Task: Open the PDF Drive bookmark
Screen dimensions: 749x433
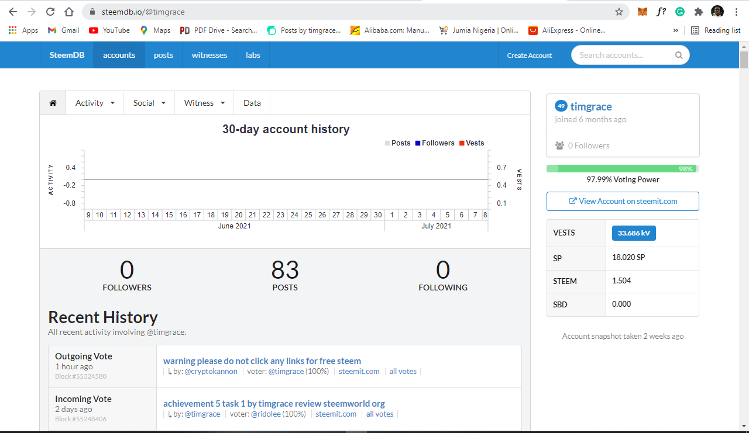Action: 219,30
